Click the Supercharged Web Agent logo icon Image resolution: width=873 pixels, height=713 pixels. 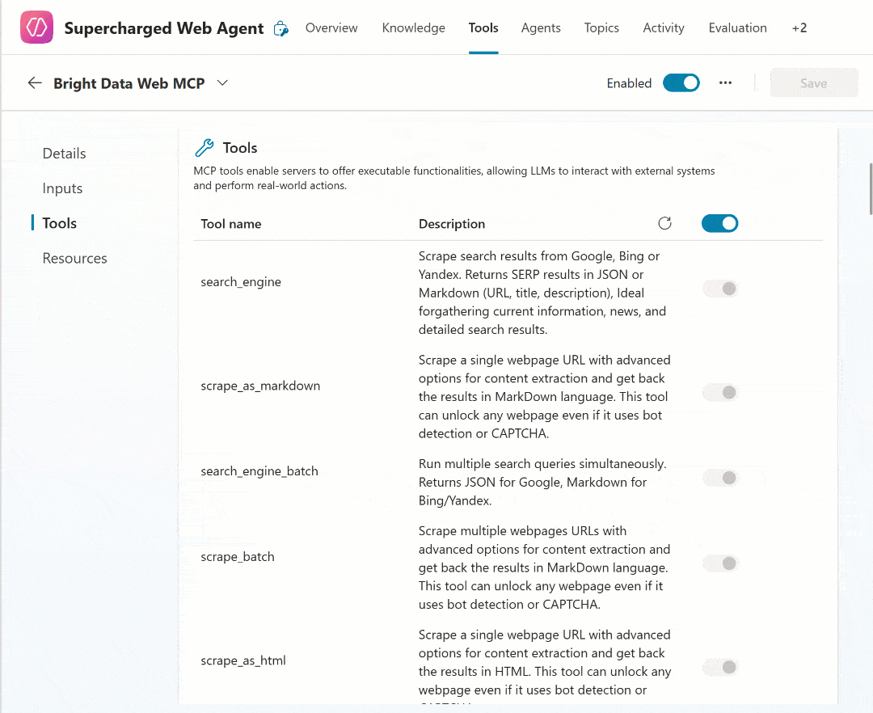pyautogui.click(x=36, y=28)
